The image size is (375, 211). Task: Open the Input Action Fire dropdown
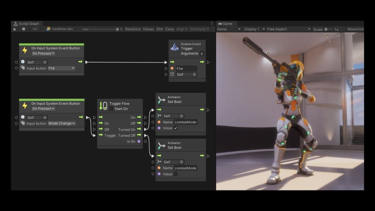(x=61, y=68)
